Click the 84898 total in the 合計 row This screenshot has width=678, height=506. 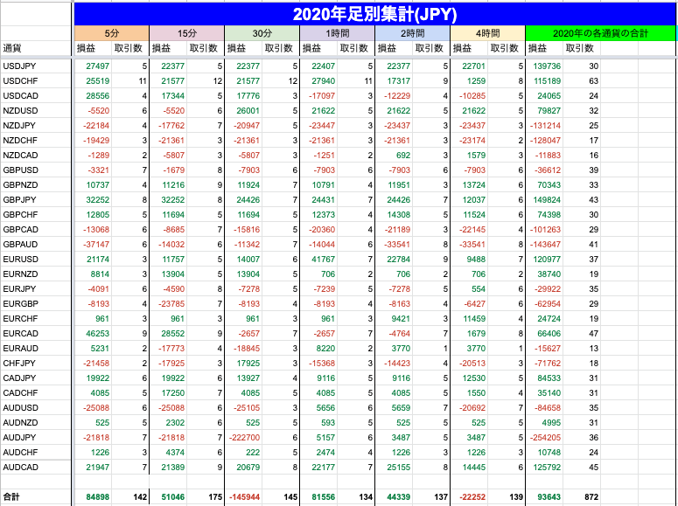click(x=97, y=497)
